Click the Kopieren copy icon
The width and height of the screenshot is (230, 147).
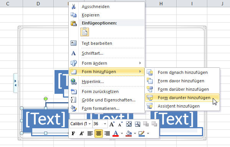coord(74,15)
